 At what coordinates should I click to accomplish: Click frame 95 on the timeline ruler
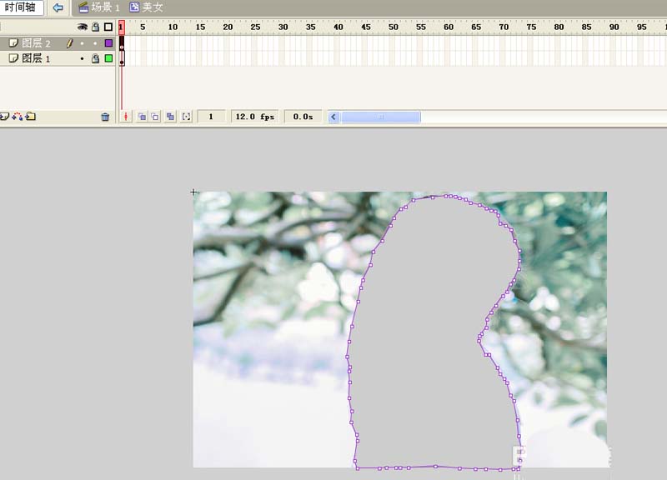tap(642, 27)
